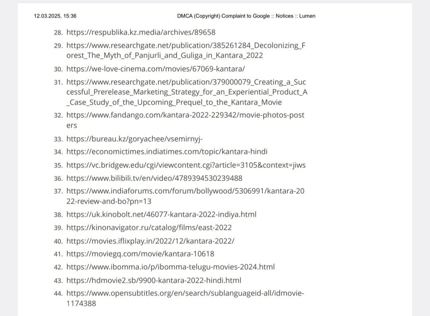430x316 pixels.
Task: Open the bureau.kz goryachee link
Action: [135, 139]
